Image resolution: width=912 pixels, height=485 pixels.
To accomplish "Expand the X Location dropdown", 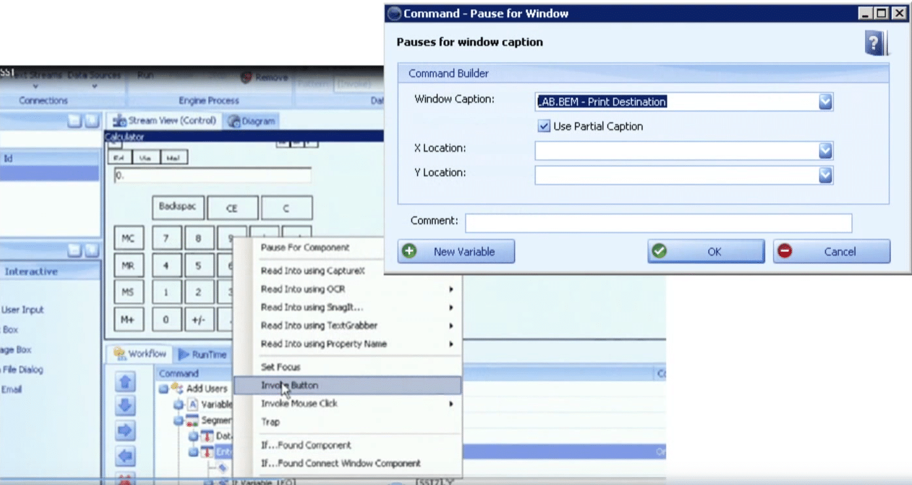I will [x=826, y=150].
